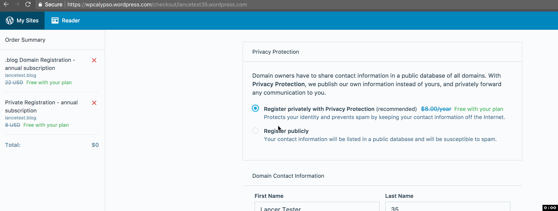Click 'Private Registration - annual subscription' title
Viewport: 558px width, 211px height.
(x=41, y=107)
